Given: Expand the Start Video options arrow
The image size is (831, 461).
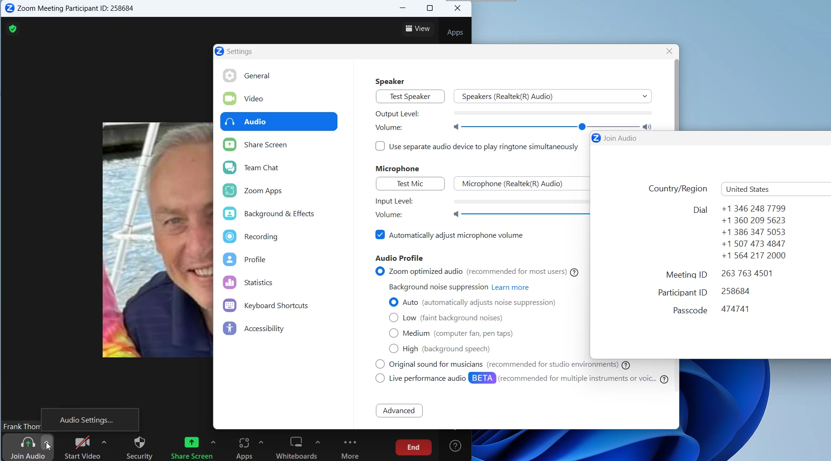Looking at the screenshot, I should coord(104,443).
